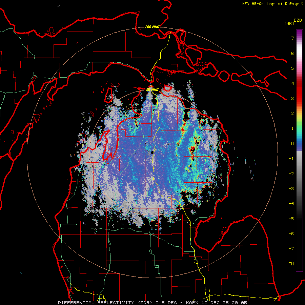
Task: Click the 2 value on color scale
Action: (292, 114)
